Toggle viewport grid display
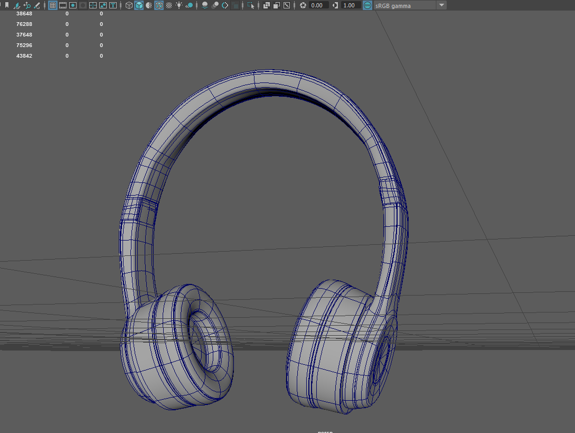This screenshot has width=575, height=433. click(x=53, y=5)
